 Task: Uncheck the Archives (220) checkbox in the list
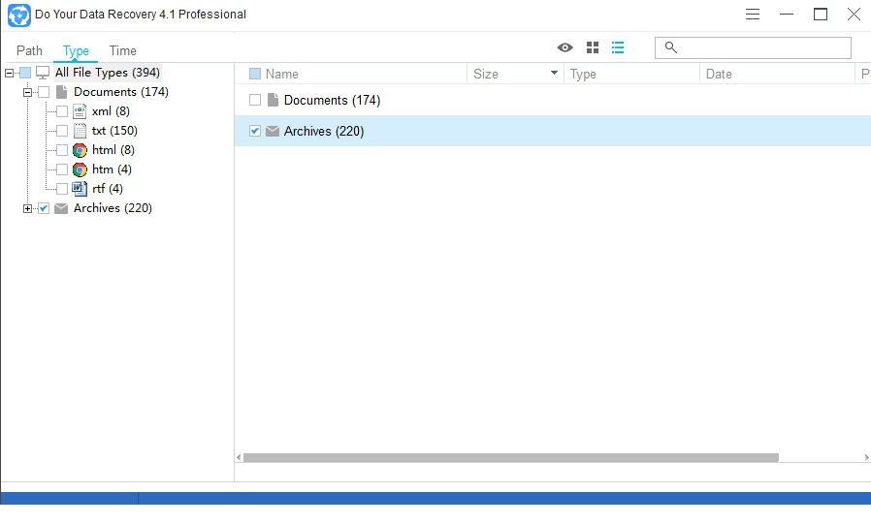point(255,131)
